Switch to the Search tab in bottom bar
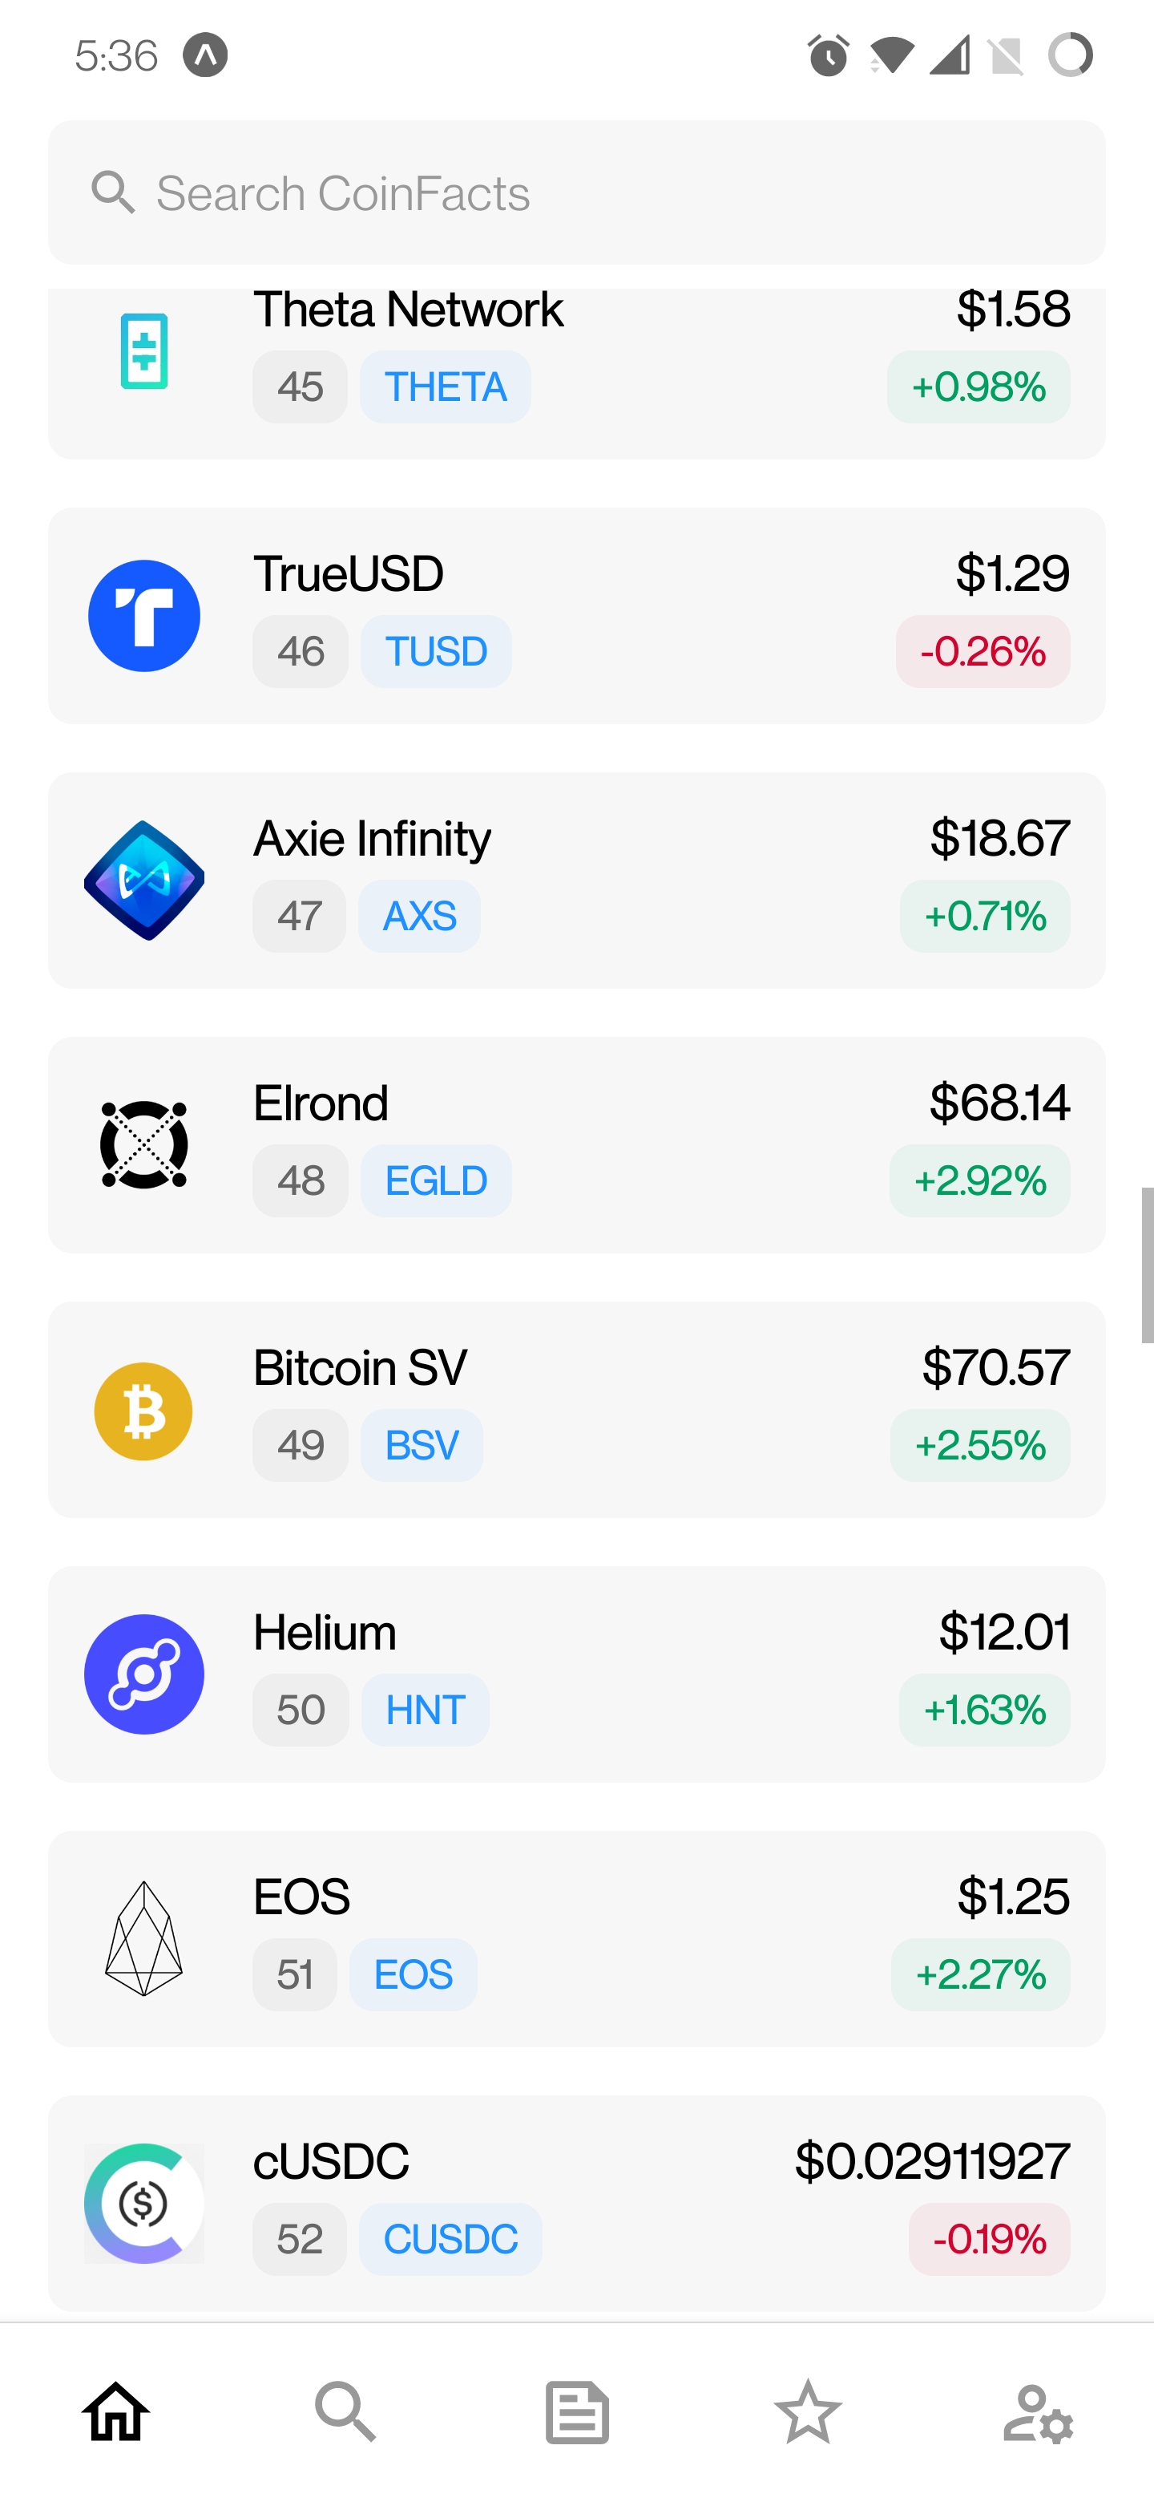This screenshot has width=1154, height=2502. [x=345, y=2411]
